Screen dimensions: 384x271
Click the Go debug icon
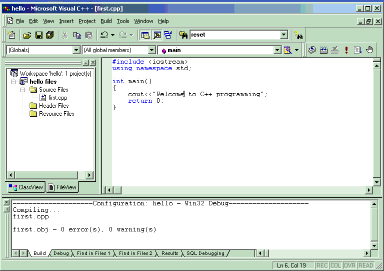(358, 50)
